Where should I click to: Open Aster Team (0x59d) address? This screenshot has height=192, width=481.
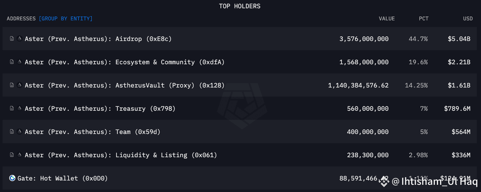93,132
